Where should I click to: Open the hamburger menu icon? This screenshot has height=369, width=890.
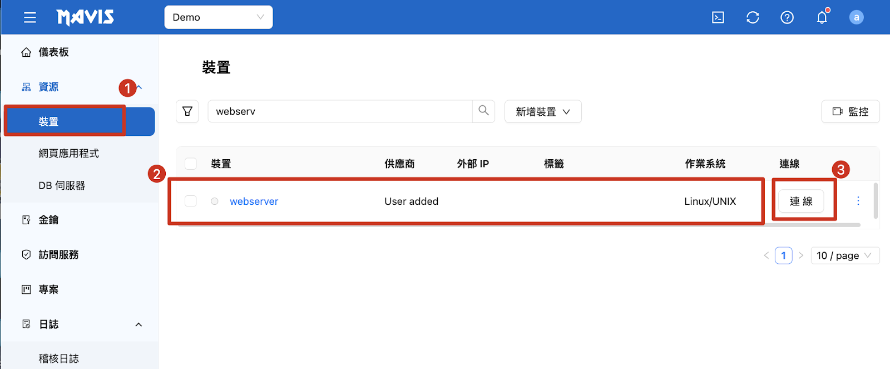click(x=30, y=18)
